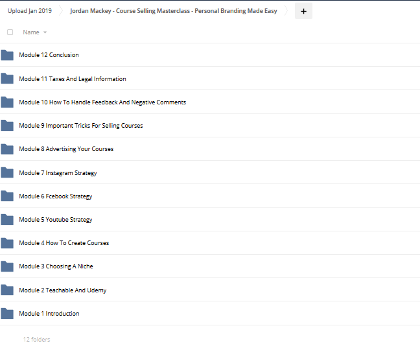The height and width of the screenshot is (352, 420).
Task: Open Module 8 Advertising Your Courses
Action: pos(66,149)
